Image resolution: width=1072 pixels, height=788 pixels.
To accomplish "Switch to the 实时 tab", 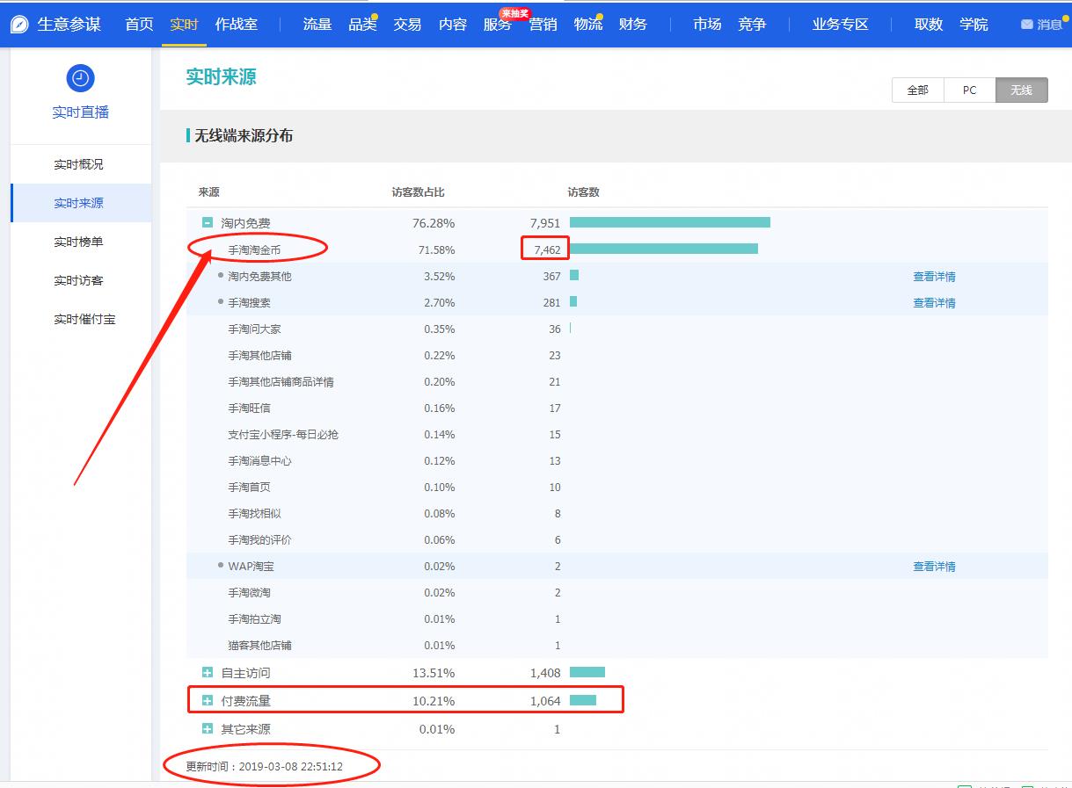I will pyautogui.click(x=183, y=24).
